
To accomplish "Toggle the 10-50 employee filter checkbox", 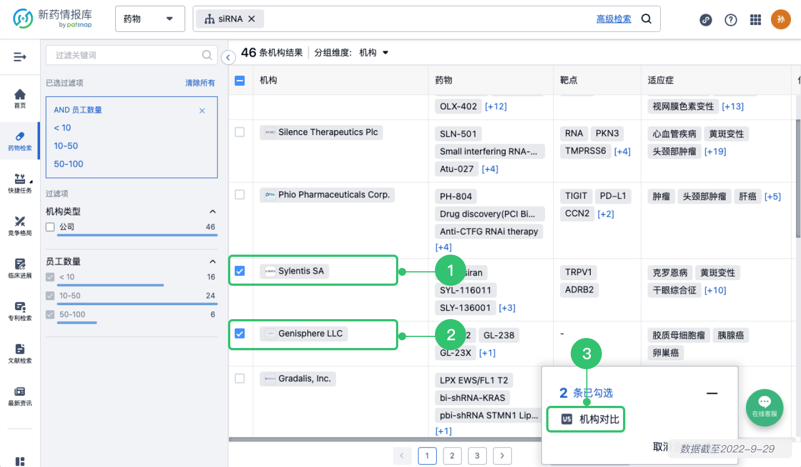I will tap(50, 296).
